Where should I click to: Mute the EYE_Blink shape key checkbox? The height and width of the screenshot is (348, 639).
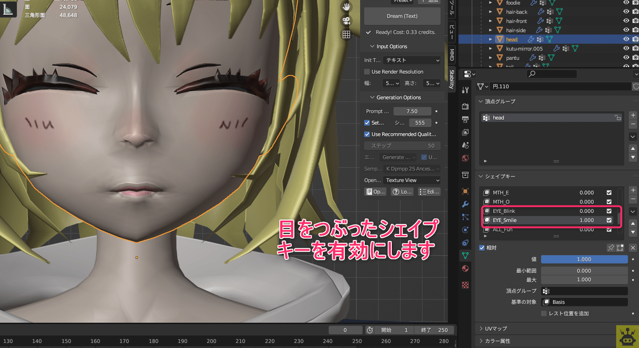click(609, 211)
